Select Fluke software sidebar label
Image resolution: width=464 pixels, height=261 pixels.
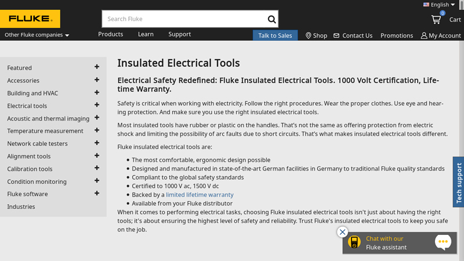pos(27,194)
